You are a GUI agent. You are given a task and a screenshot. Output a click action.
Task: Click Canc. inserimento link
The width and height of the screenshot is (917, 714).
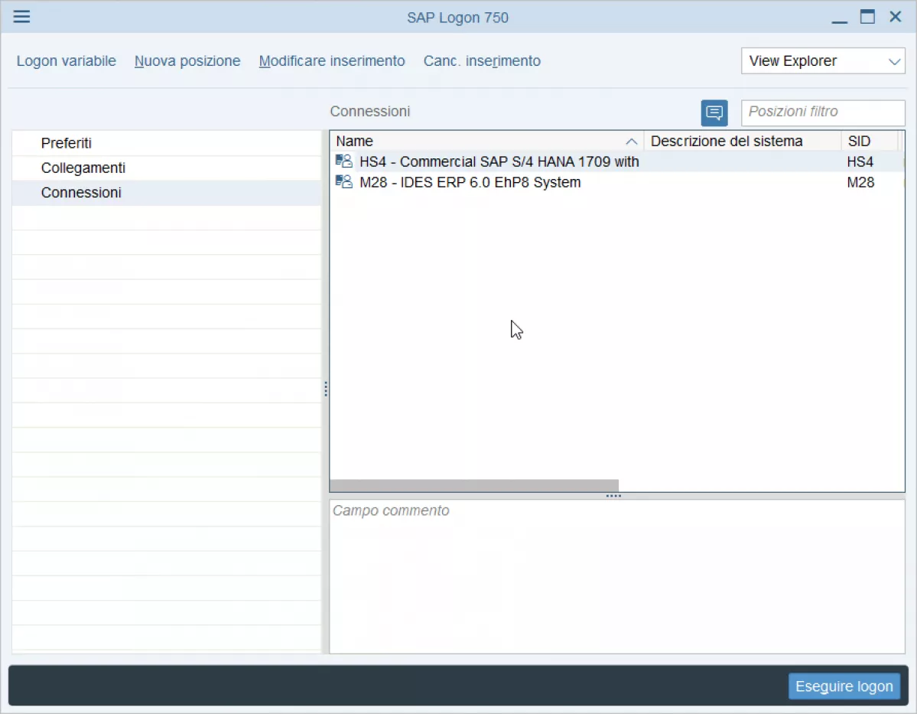(x=482, y=61)
